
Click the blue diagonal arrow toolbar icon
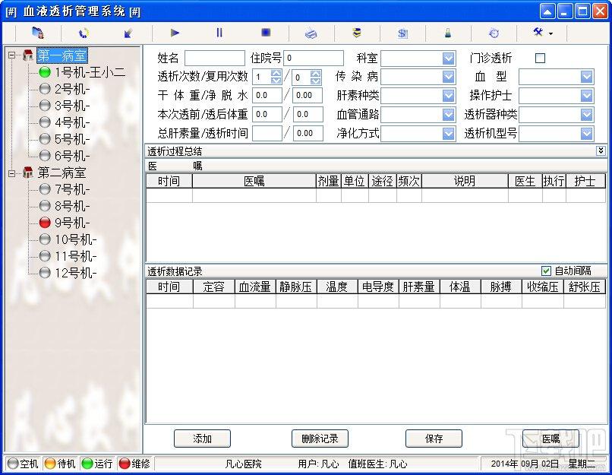click(128, 33)
